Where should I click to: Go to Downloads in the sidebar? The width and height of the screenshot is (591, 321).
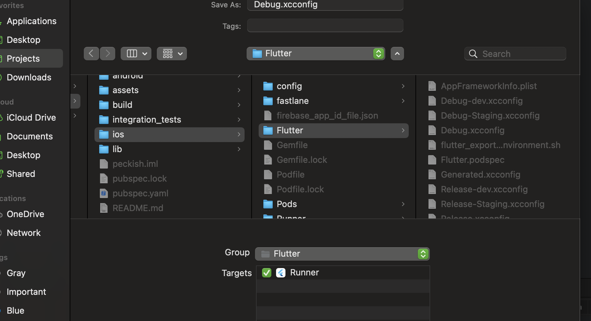click(29, 77)
